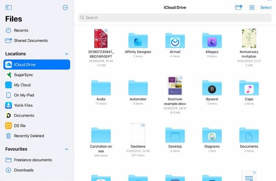Open the Affinity Designer folder
The width and height of the screenshot is (276, 181).
tap(138, 40)
